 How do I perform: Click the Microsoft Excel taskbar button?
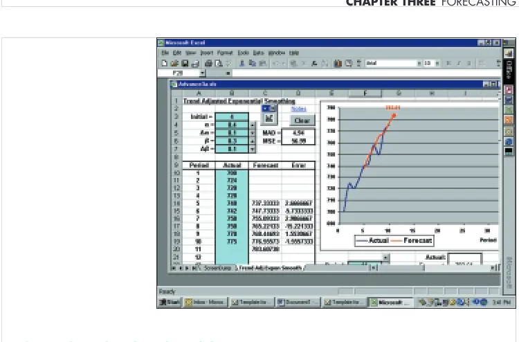[x=391, y=303]
